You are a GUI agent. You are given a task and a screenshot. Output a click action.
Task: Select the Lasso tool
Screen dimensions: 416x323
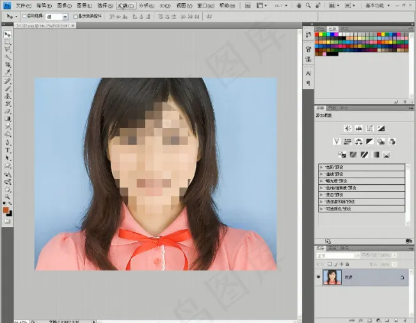(8, 49)
